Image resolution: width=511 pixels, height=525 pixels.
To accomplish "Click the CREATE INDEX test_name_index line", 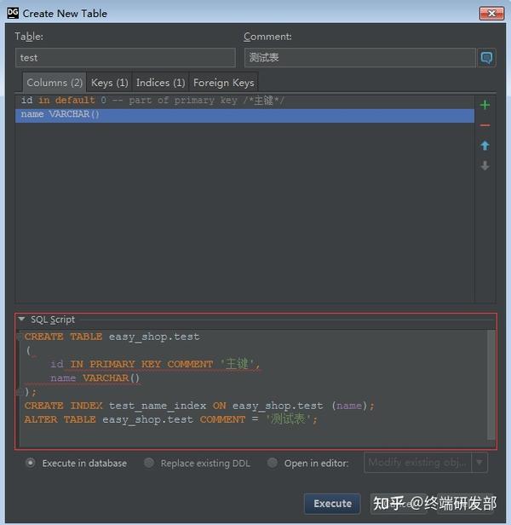I will 199,406.
